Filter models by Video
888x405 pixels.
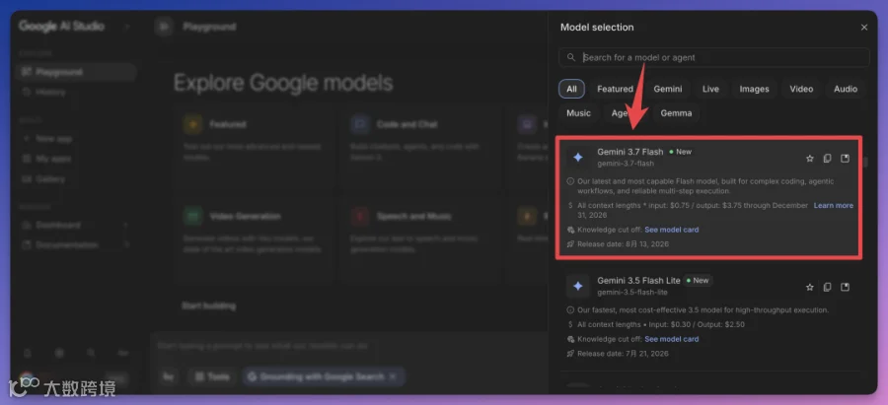pos(801,89)
